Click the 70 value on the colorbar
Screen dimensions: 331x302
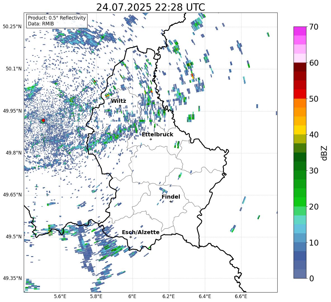coord(314,27)
